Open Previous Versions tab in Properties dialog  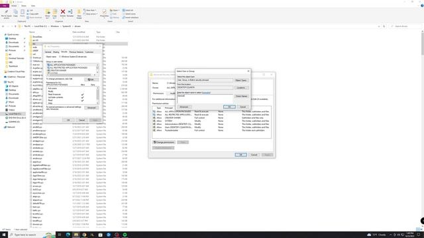(76, 52)
